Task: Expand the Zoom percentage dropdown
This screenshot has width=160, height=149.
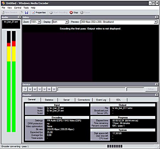Action: [x=39, y=22]
